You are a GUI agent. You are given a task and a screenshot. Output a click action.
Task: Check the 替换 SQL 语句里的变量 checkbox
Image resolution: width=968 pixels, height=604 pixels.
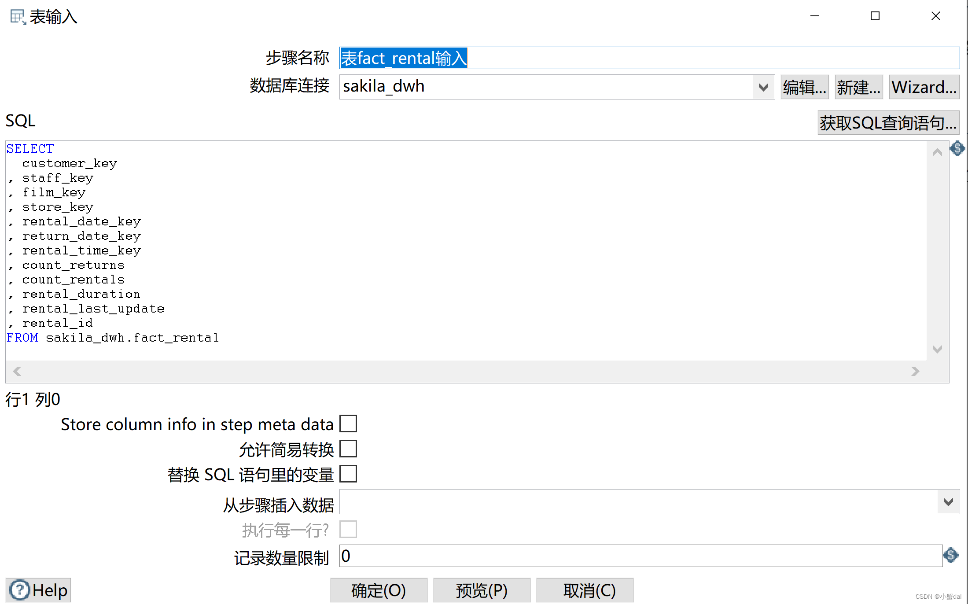(x=348, y=474)
